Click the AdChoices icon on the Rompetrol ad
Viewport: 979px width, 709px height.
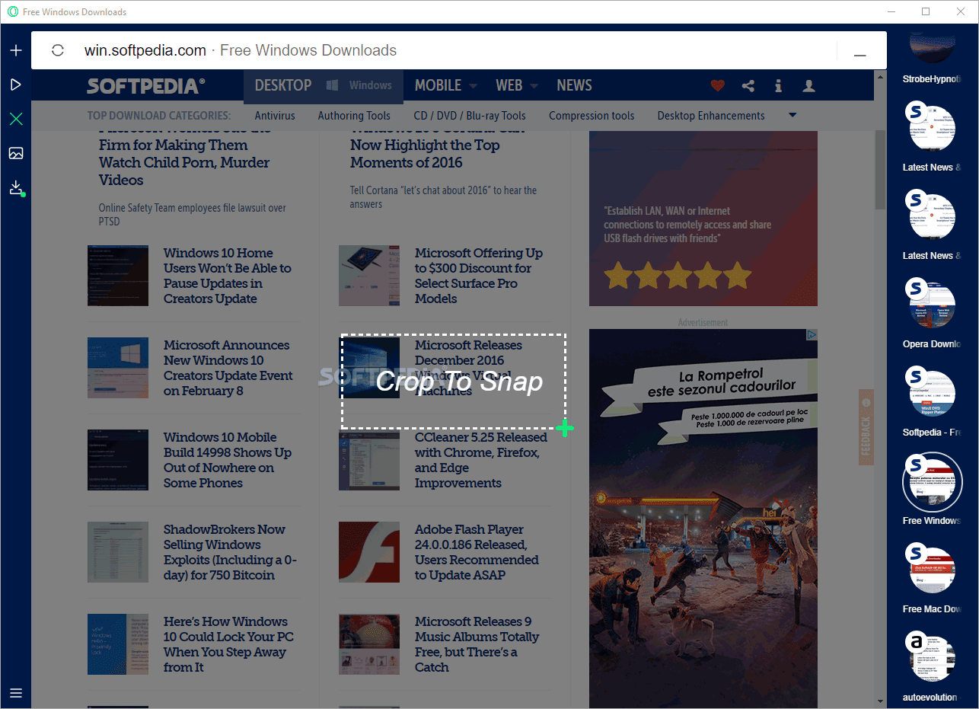tap(812, 334)
